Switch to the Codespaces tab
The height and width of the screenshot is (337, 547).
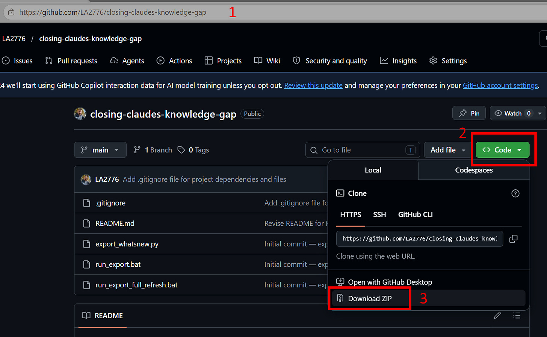tap(474, 170)
